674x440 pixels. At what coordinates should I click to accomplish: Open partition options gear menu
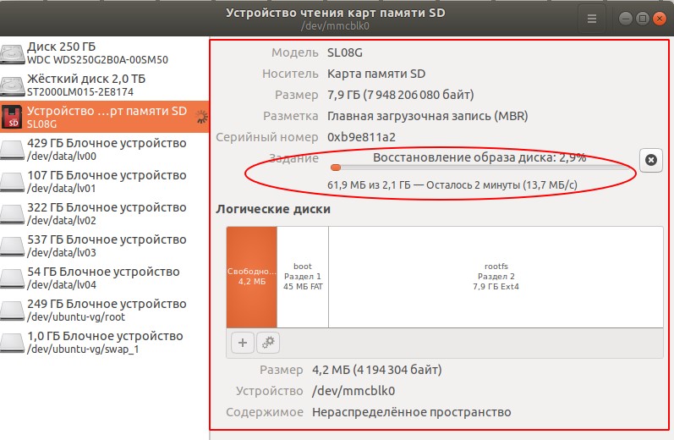point(268,343)
